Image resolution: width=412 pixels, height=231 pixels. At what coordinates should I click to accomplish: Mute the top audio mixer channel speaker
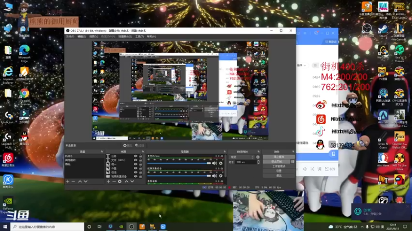click(215, 163)
